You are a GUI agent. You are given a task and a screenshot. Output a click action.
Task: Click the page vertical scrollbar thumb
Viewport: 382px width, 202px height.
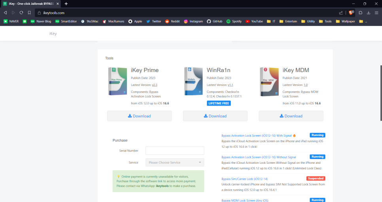click(x=381, y=93)
